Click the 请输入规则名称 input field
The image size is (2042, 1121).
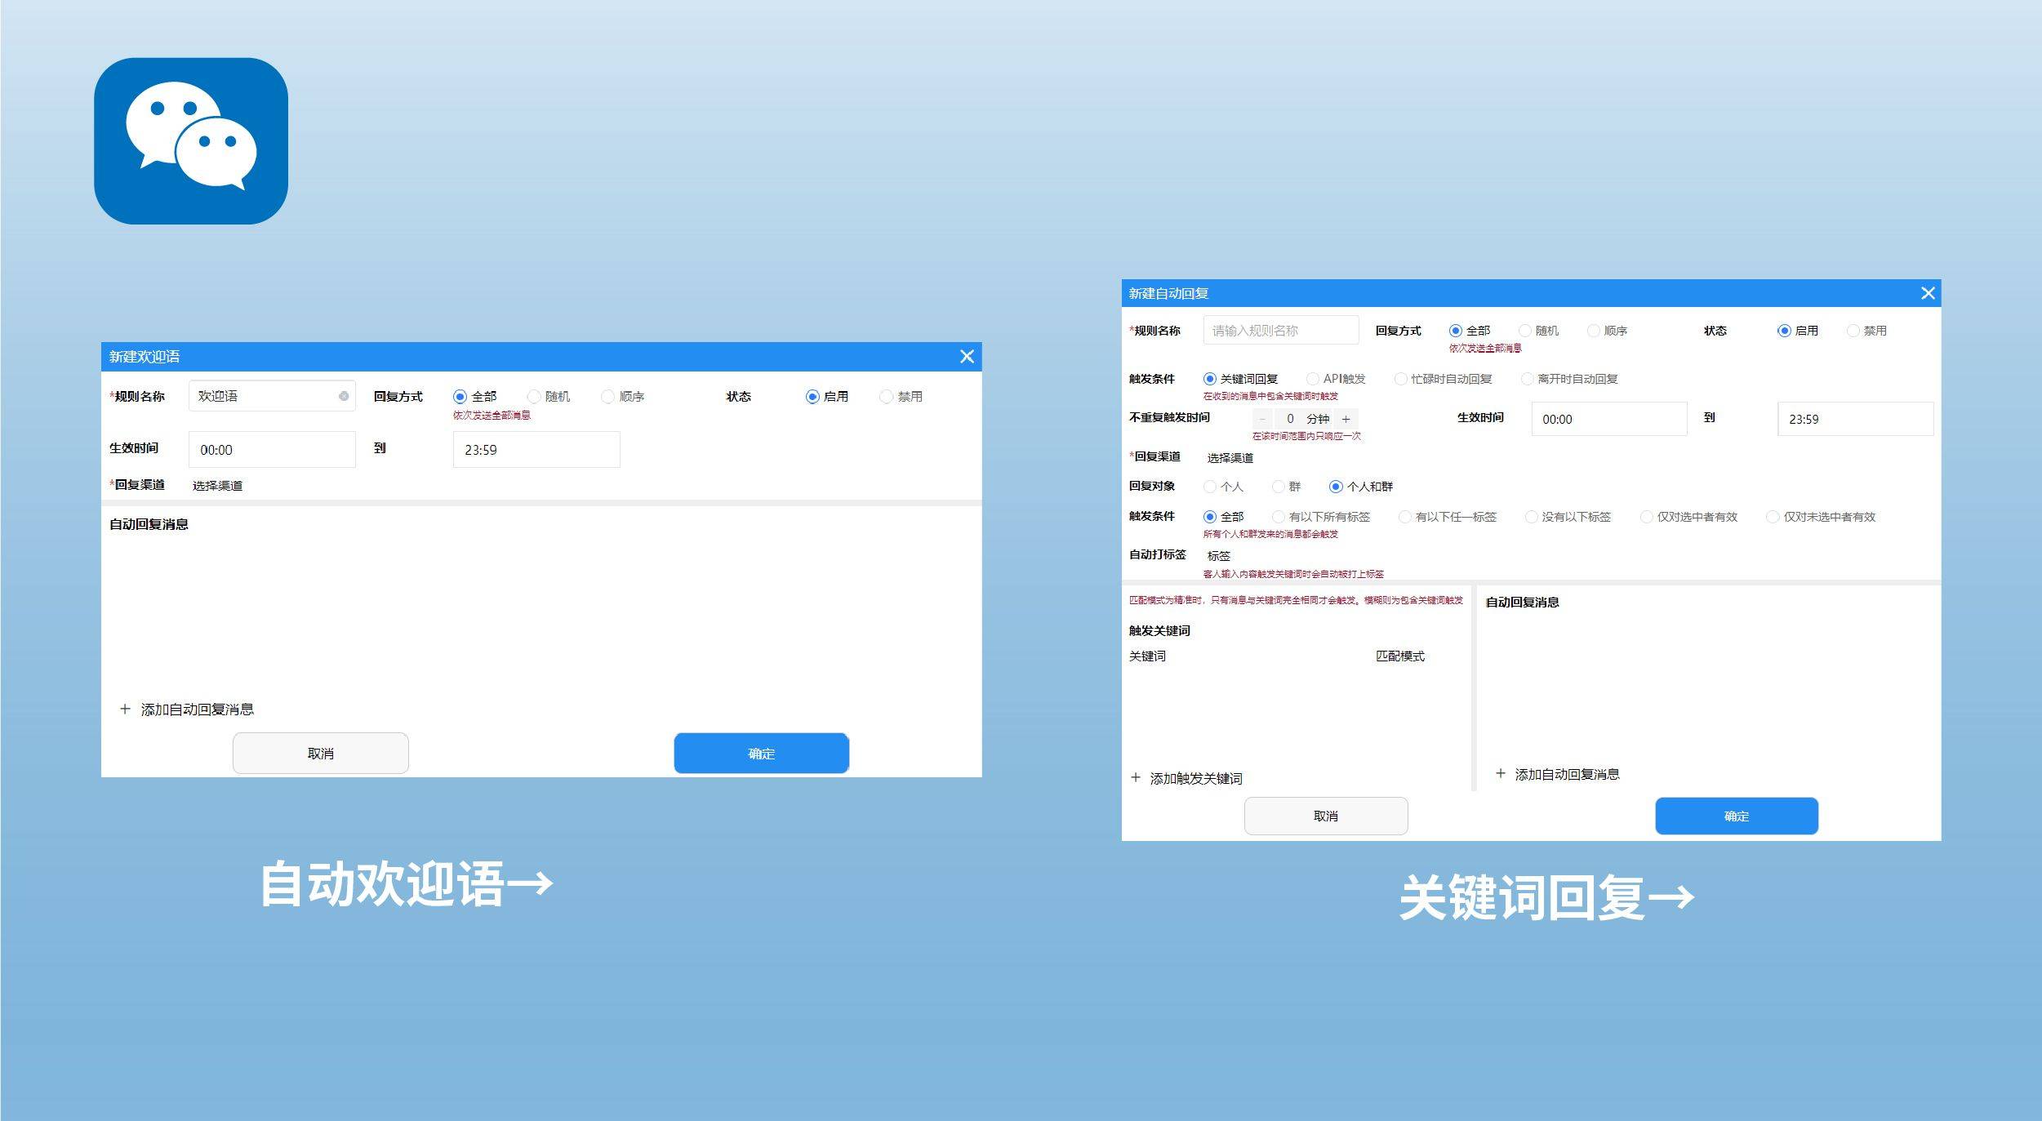coord(1281,331)
